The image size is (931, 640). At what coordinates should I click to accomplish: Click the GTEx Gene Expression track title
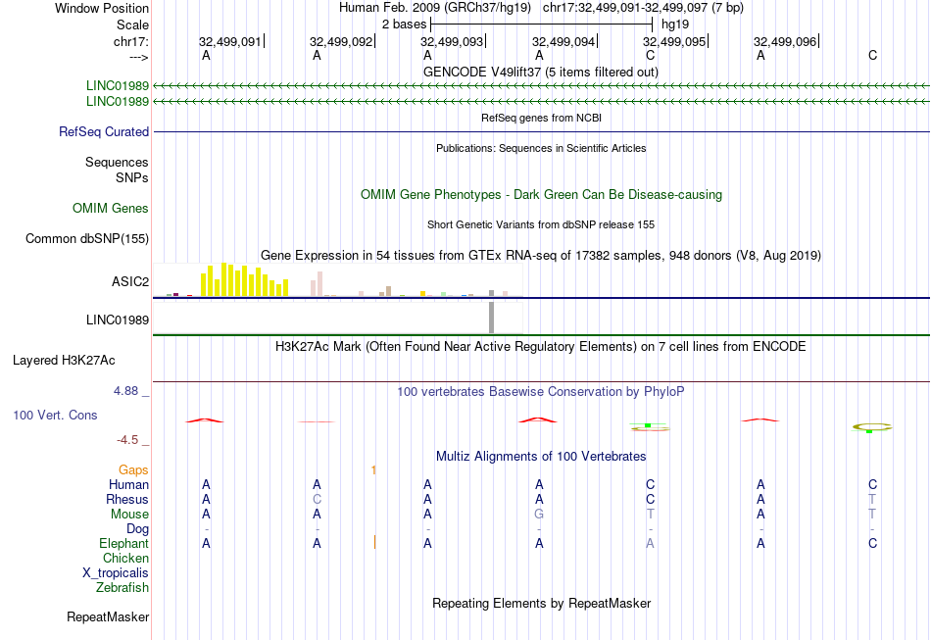tap(541, 255)
